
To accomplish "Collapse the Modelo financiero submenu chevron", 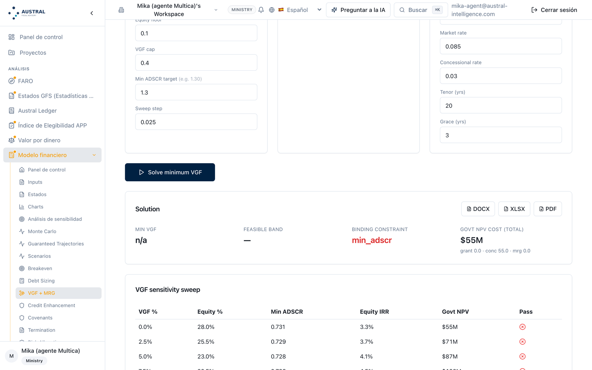I will tap(94, 155).
